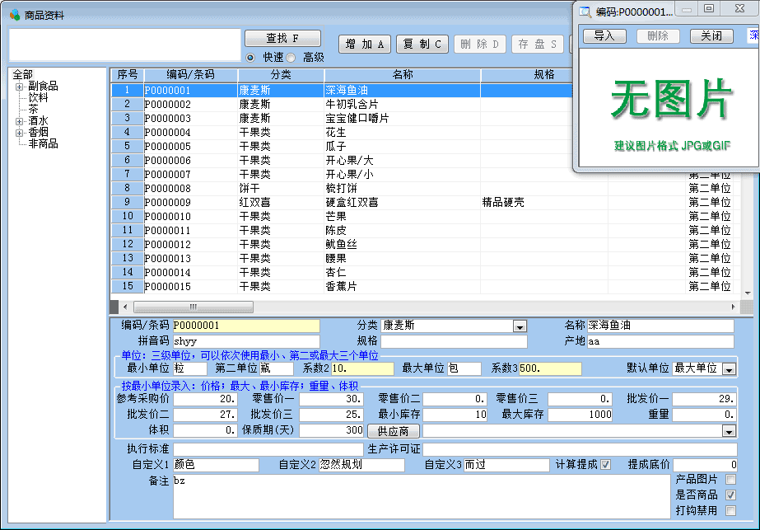The image size is (760, 530).
Task: Open the 分类 dropdown showing 康麦斯
Action: point(519,326)
